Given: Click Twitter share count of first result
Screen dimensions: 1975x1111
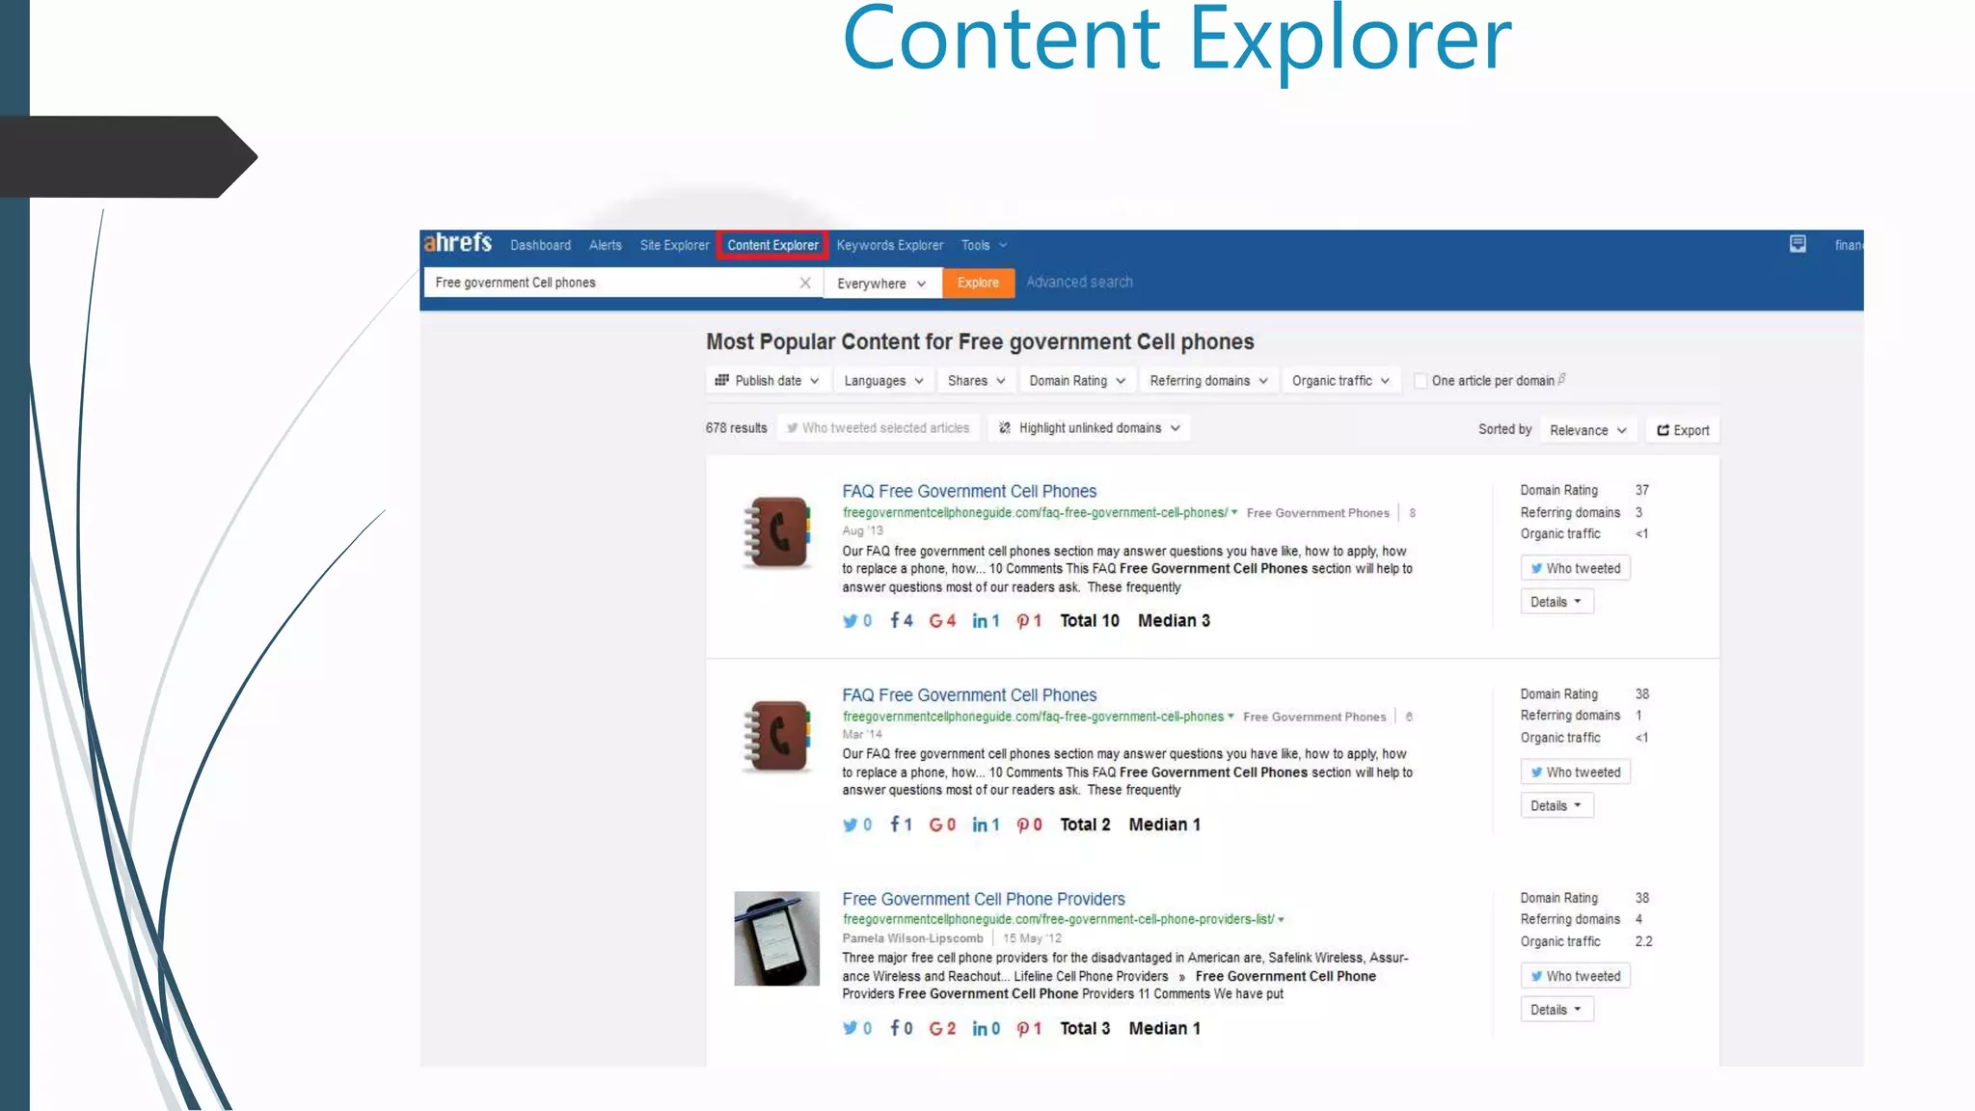Looking at the screenshot, I should pyautogui.click(x=857, y=621).
